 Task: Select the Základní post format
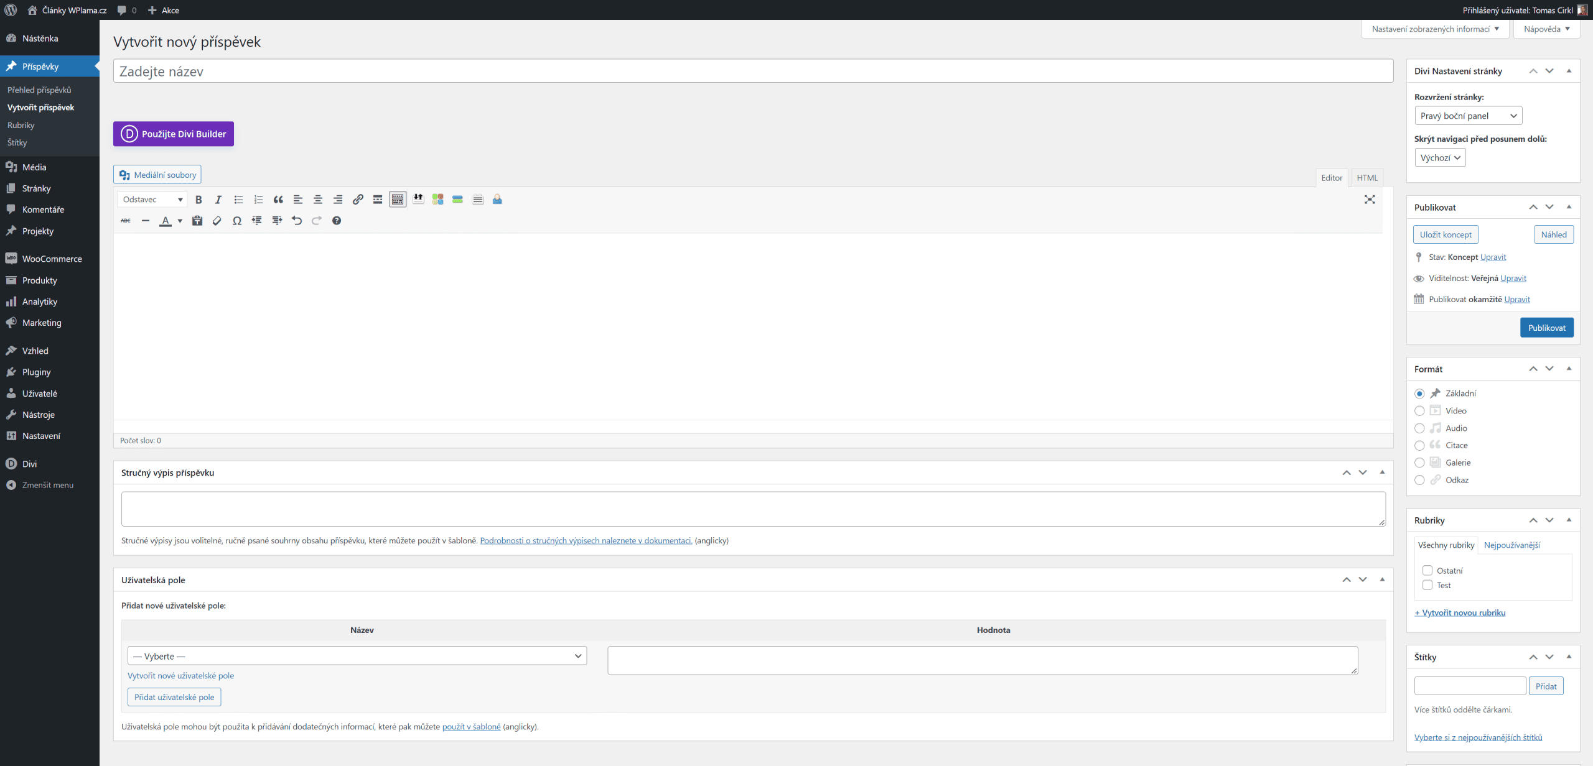coord(1419,394)
